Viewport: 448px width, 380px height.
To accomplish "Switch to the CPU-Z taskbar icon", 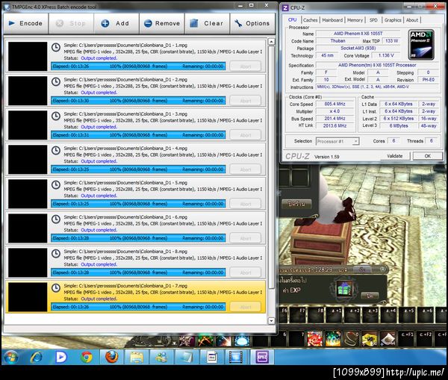I will tap(262, 357).
